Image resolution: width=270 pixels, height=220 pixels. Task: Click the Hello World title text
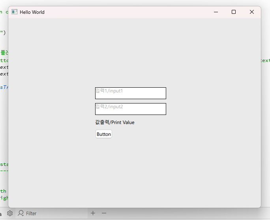tap(32, 12)
